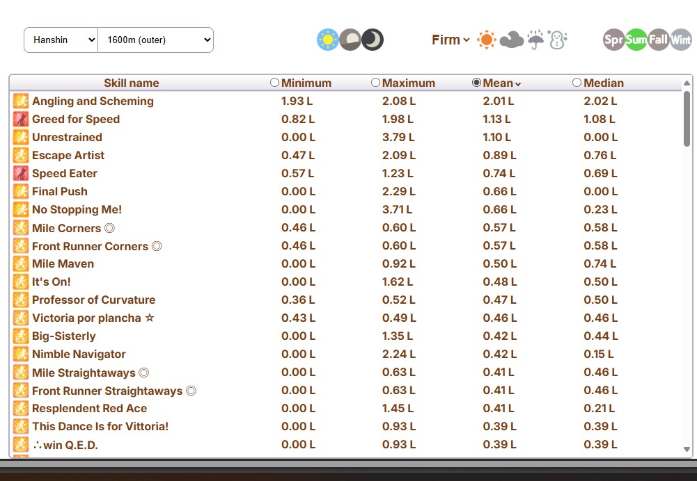Click the 3.79 L maximum for Unrestrained
This screenshot has height=481, width=697.
398,137
